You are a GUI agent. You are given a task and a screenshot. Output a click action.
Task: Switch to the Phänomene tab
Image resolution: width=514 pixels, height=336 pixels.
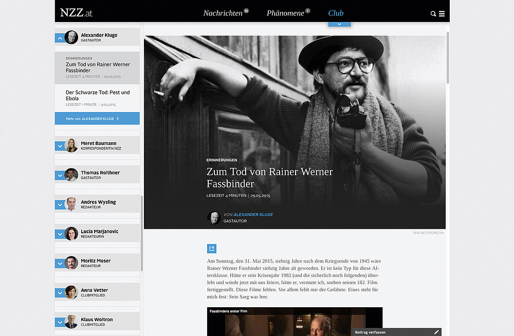point(285,13)
